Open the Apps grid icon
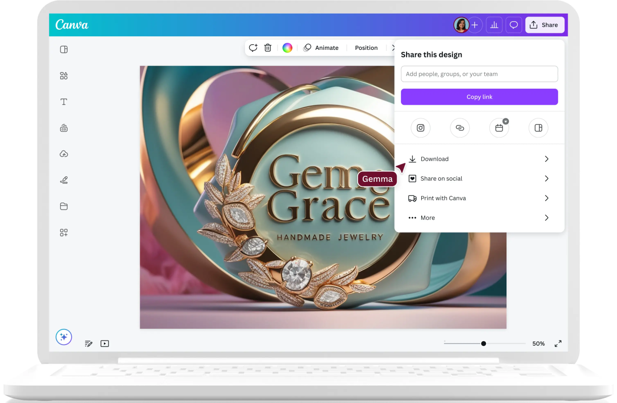The width and height of the screenshot is (617, 403). (64, 233)
